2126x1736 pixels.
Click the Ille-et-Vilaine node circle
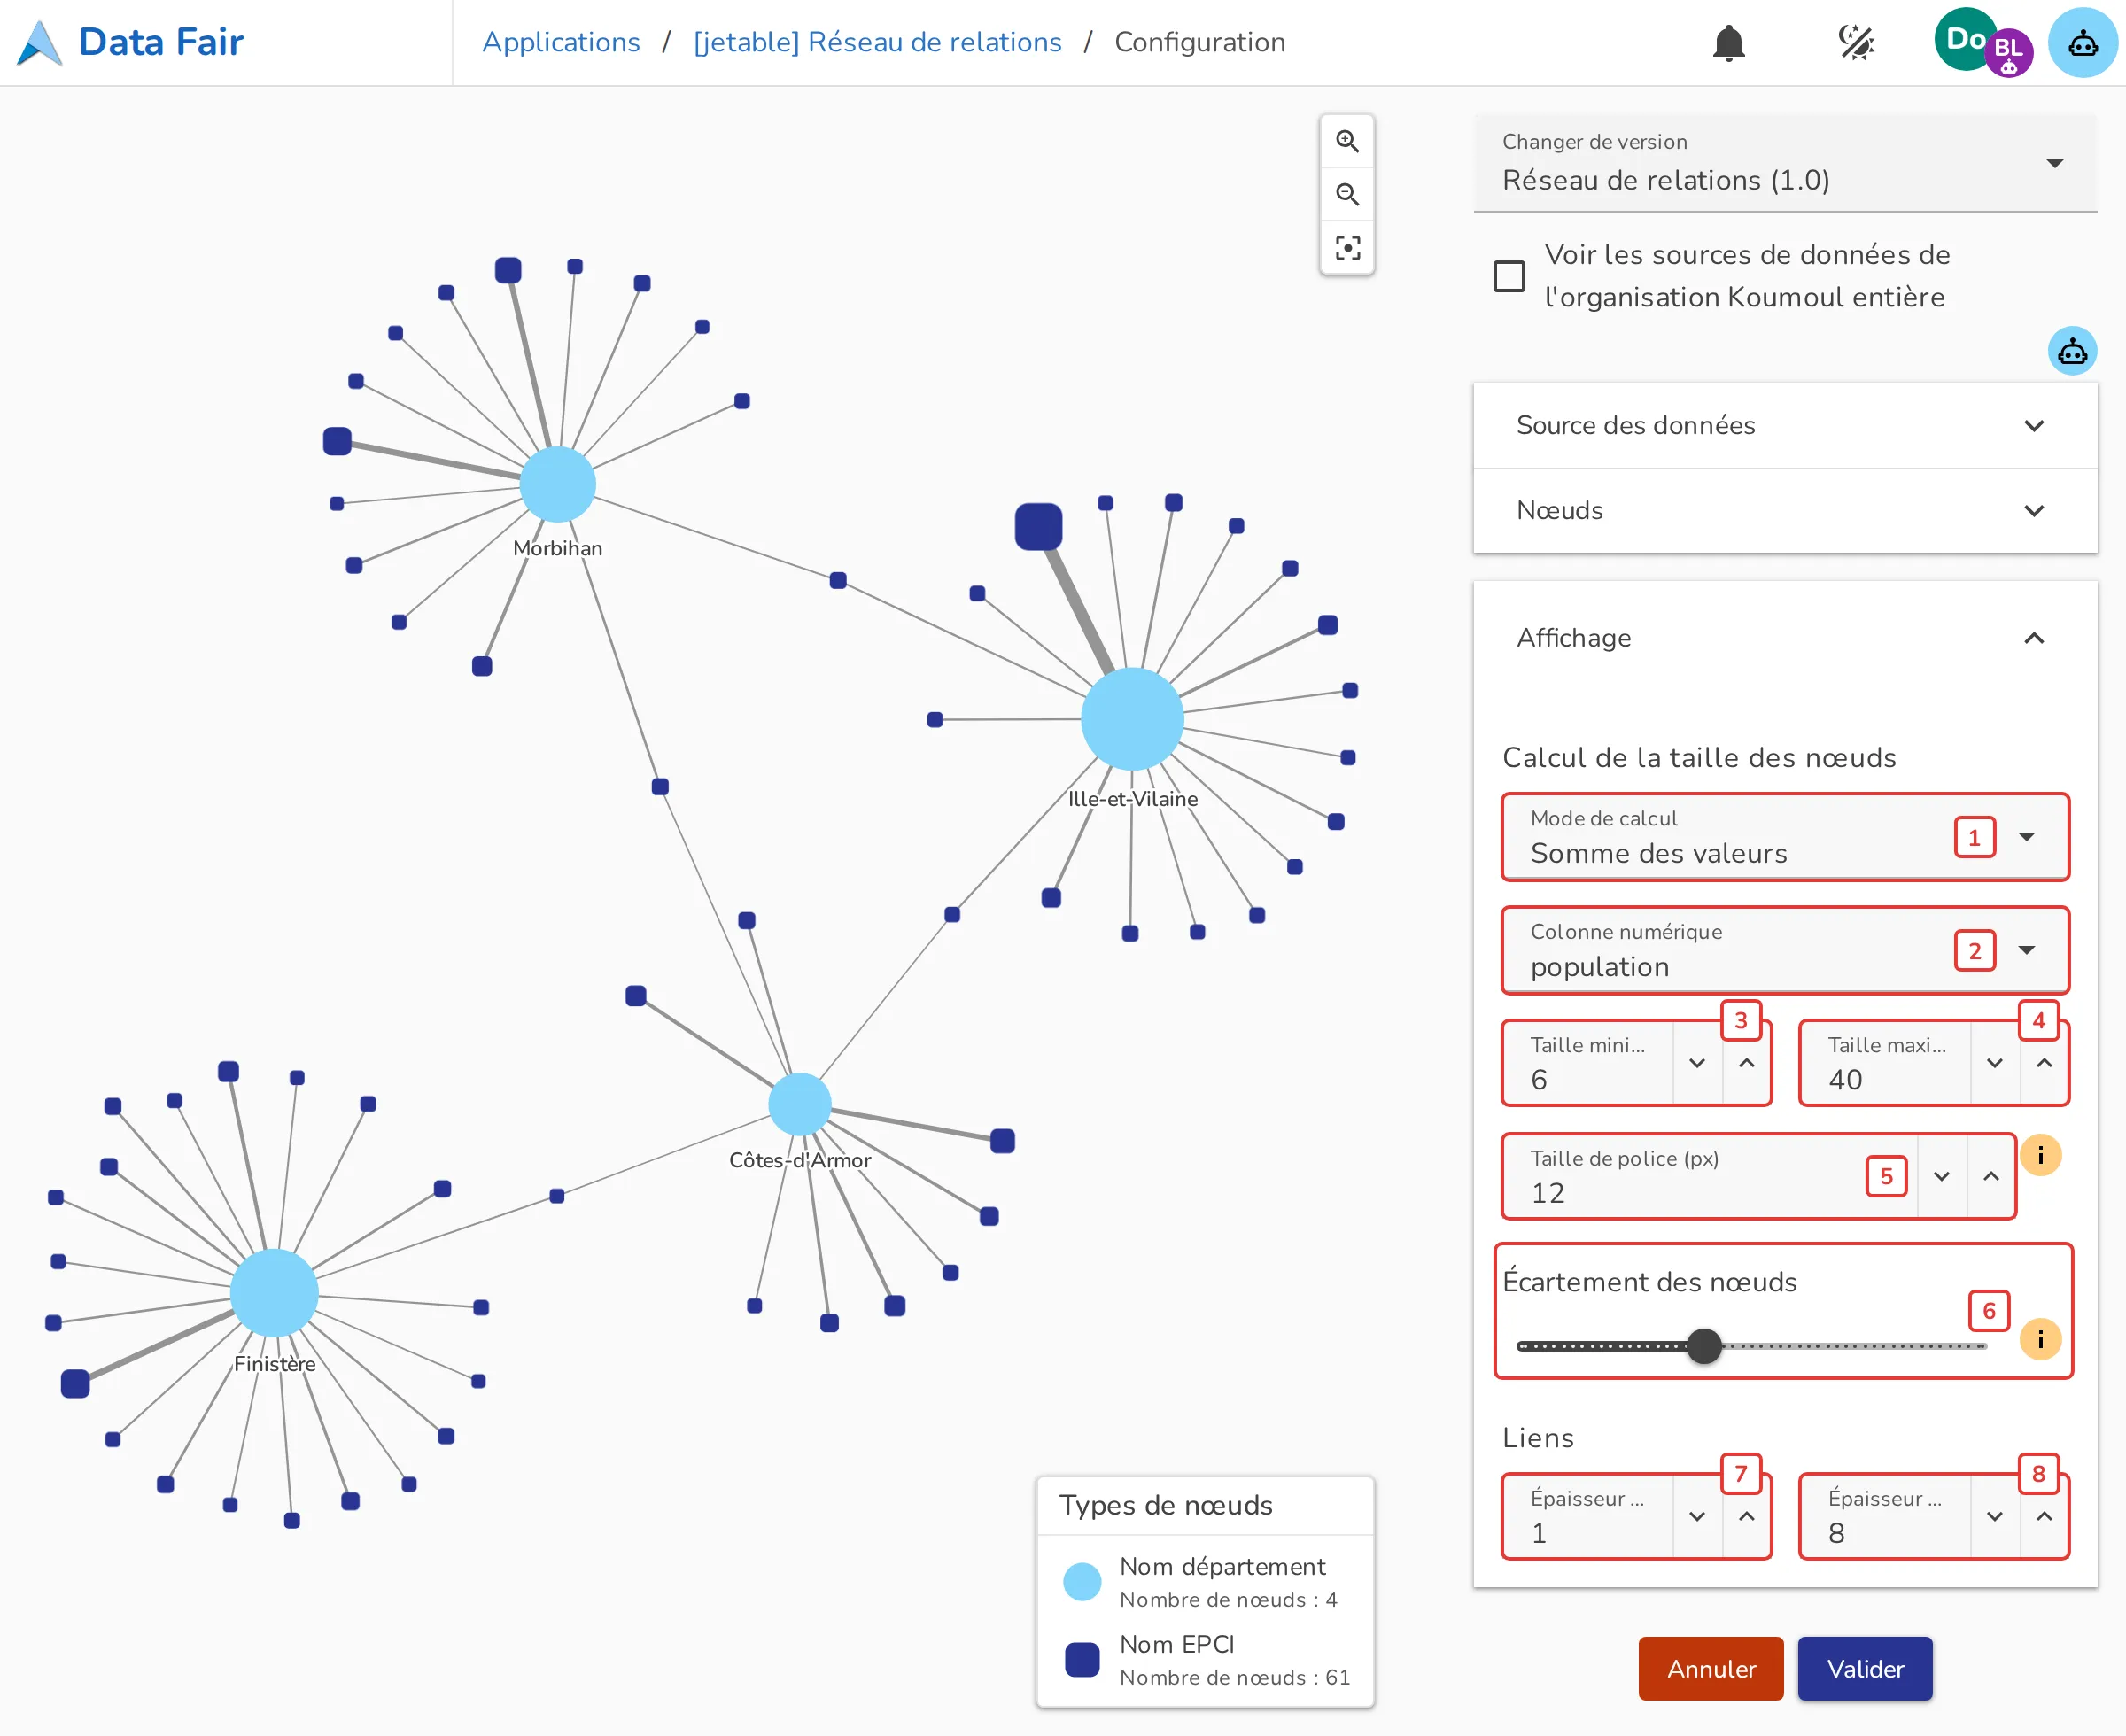point(1132,719)
